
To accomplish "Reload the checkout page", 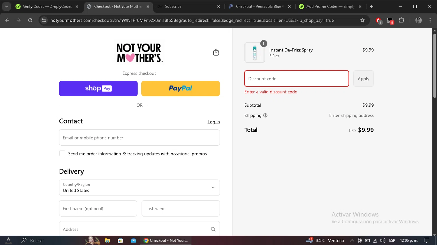I will point(30,20).
